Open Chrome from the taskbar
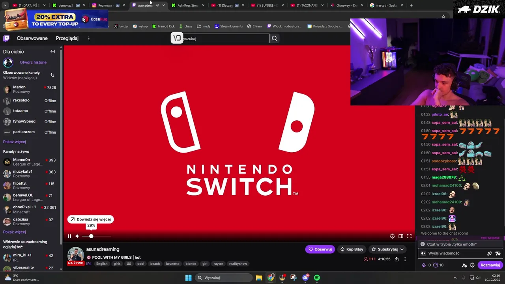The width and height of the screenshot is (505, 284). (271, 278)
